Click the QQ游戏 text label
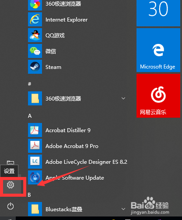This screenshot has width=182, height=220. (x=55, y=36)
